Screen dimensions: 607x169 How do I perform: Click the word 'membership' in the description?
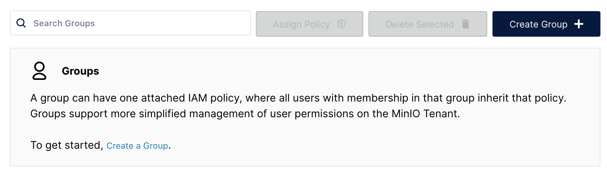pyautogui.click(x=377, y=98)
